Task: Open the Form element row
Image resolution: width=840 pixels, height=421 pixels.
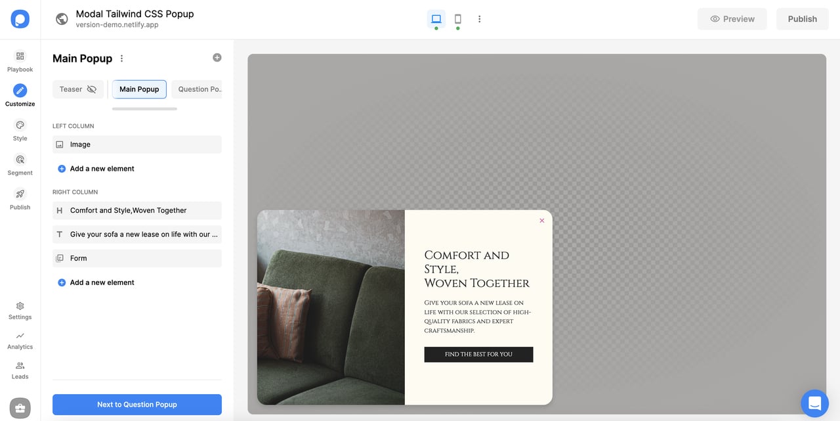Action: 137,258
